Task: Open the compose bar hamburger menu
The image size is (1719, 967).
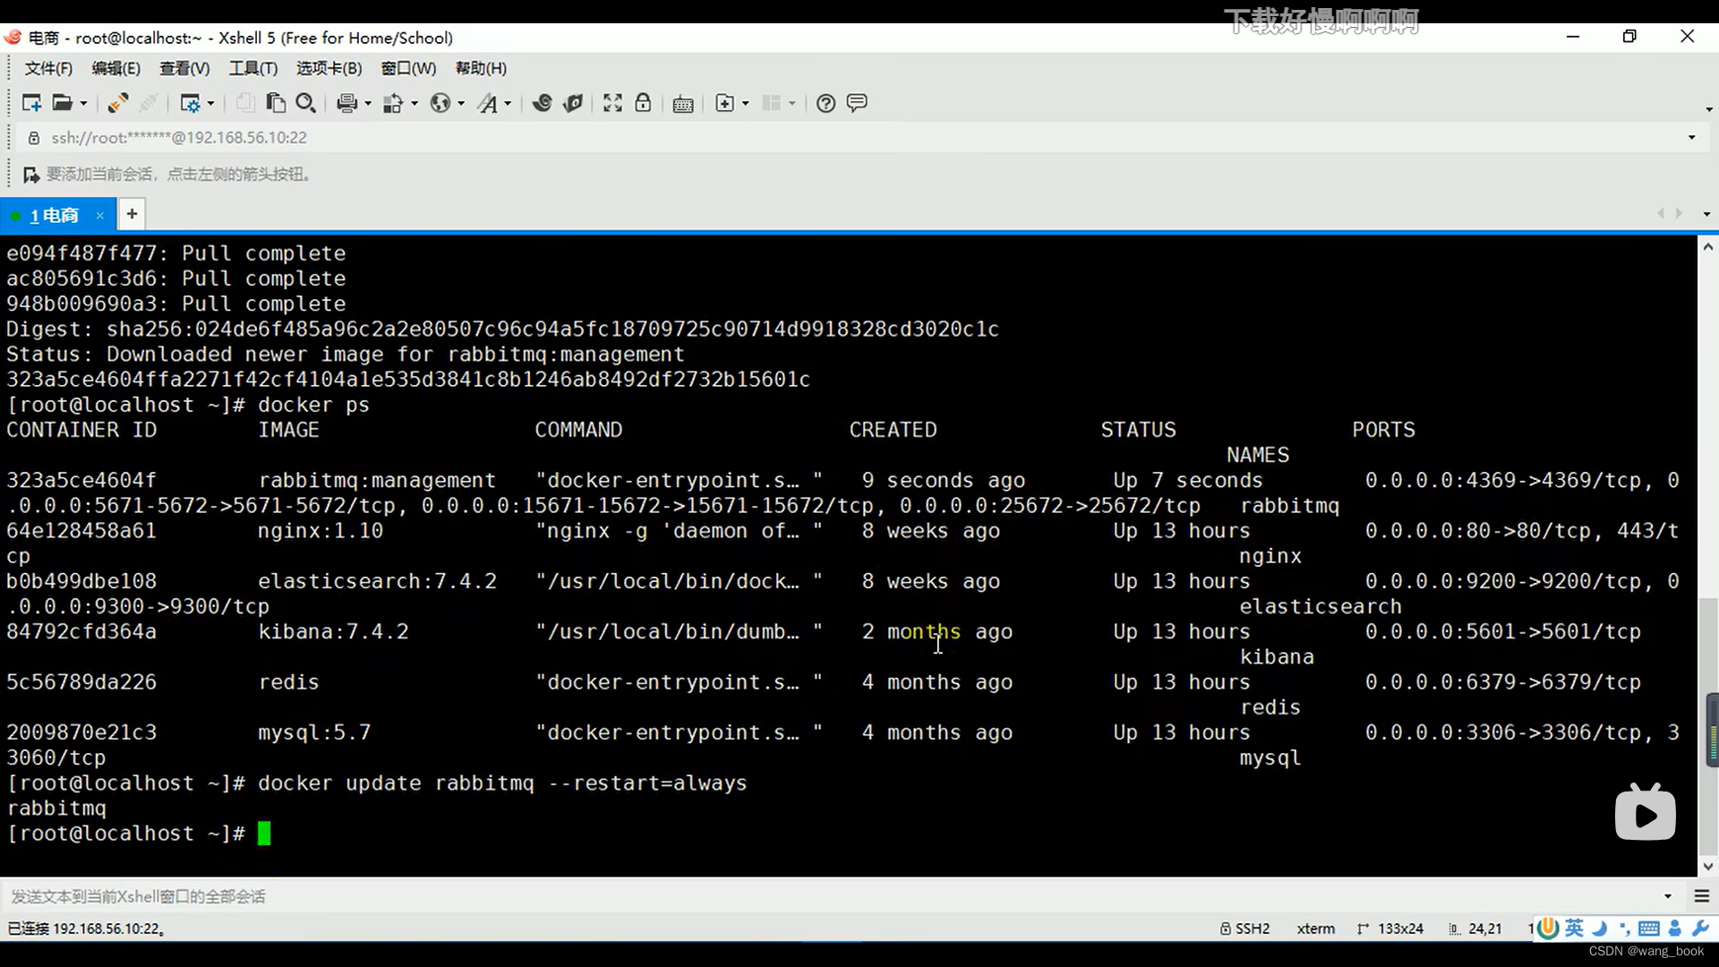Action: click(1702, 896)
